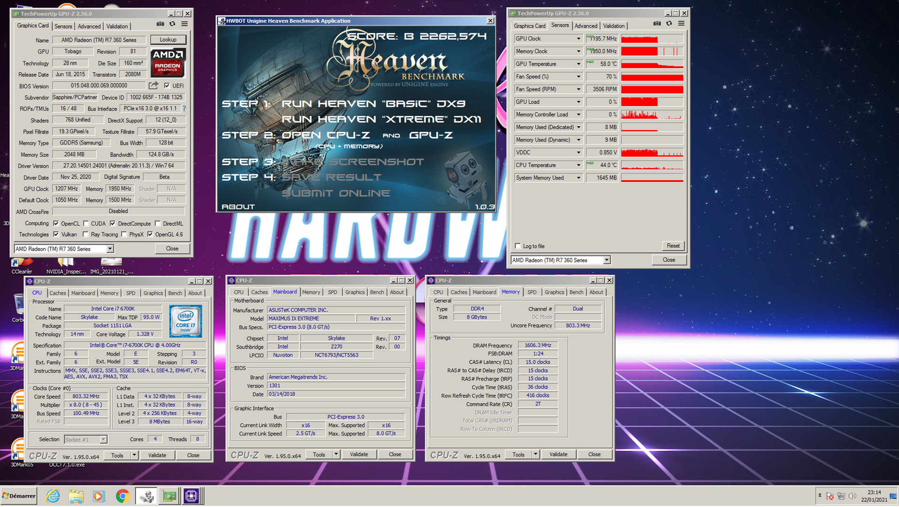Open Graphics Card tab in GPU-Z Sensors window

point(529,26)
